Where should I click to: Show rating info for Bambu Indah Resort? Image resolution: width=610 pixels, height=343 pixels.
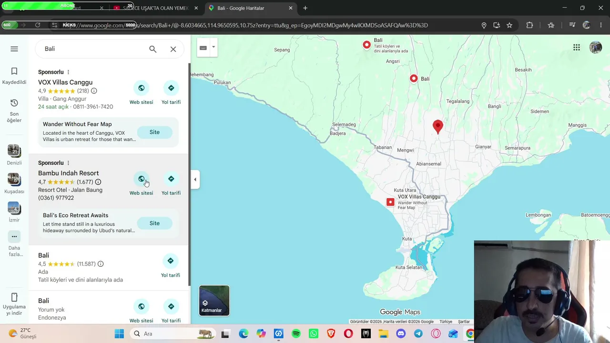(98, 182)
